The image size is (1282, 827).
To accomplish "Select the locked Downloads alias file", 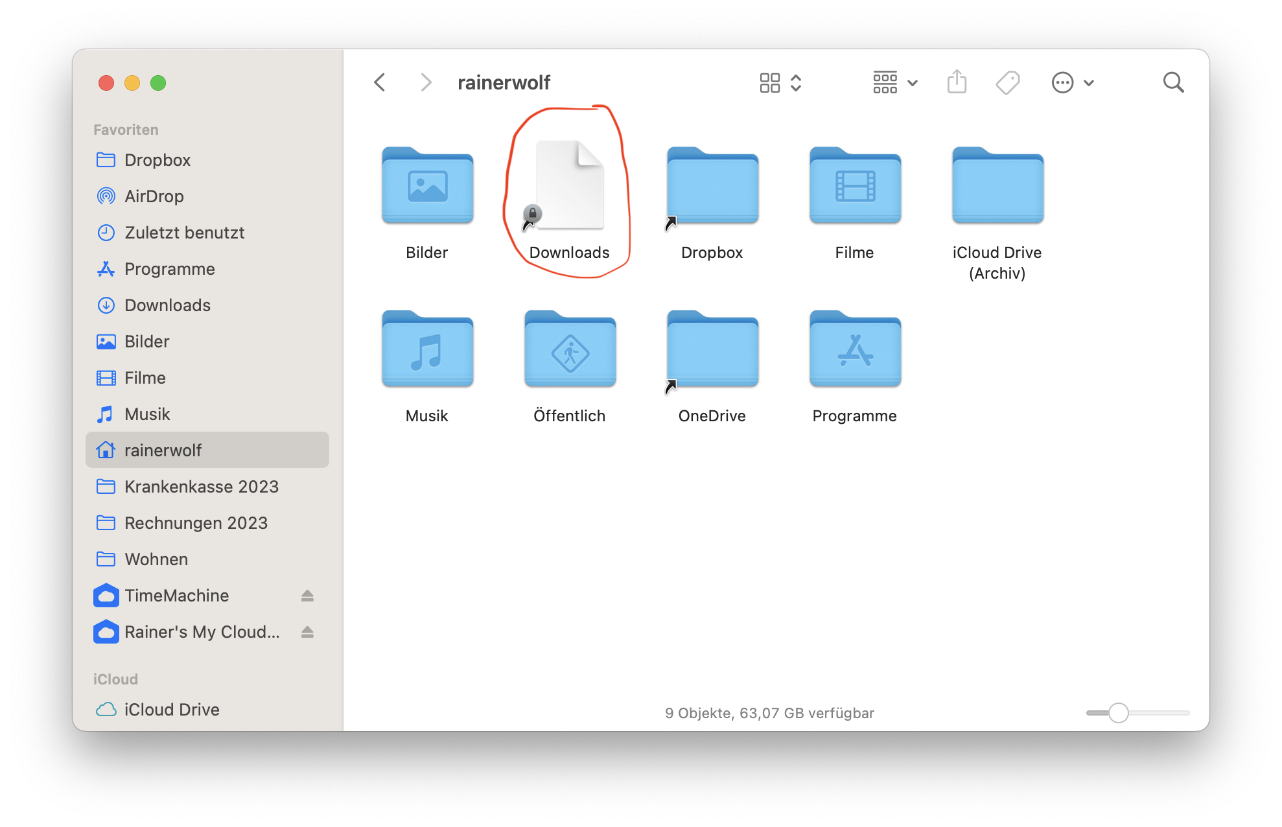I will (569, 187).
